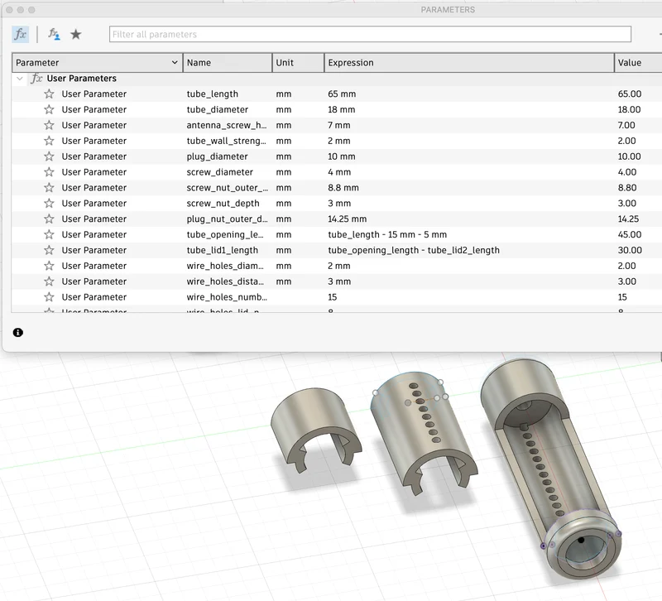Click the PARAMETERS dialog title bar
Viewport: 662px width, 601px height.
coord(448,9)
